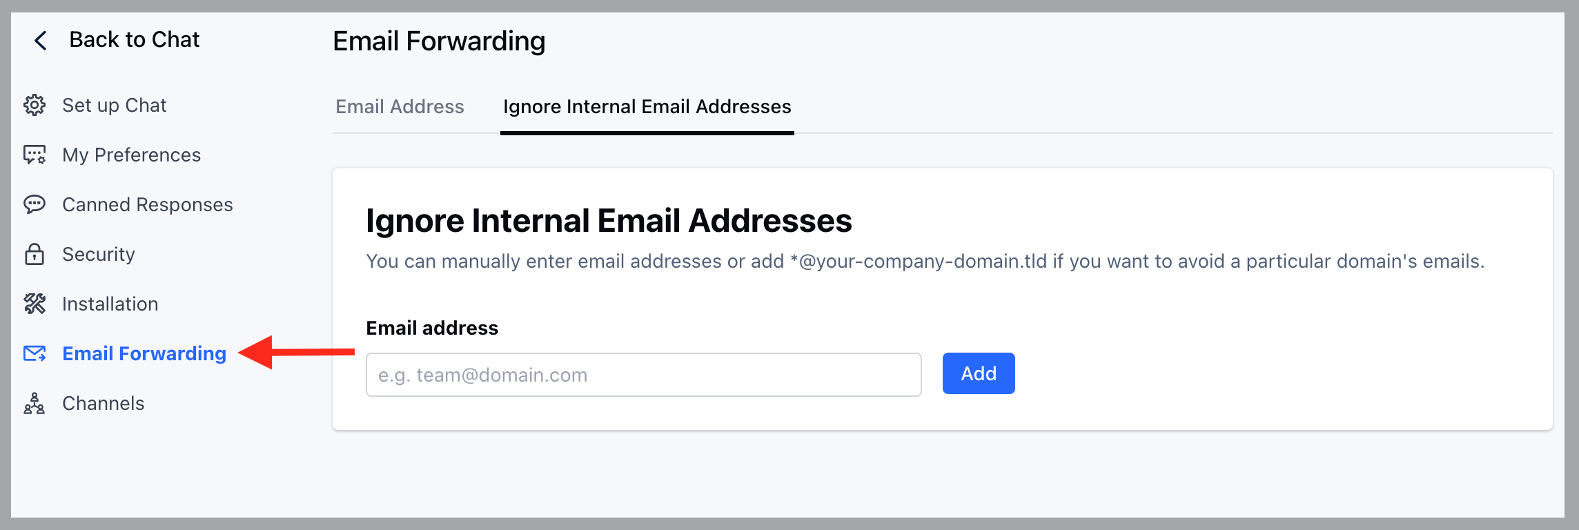Image resolution: width=1579 pixels, height=530 pixels.
Task: Click the Security padlock icon
Action: tap(35, 254)
